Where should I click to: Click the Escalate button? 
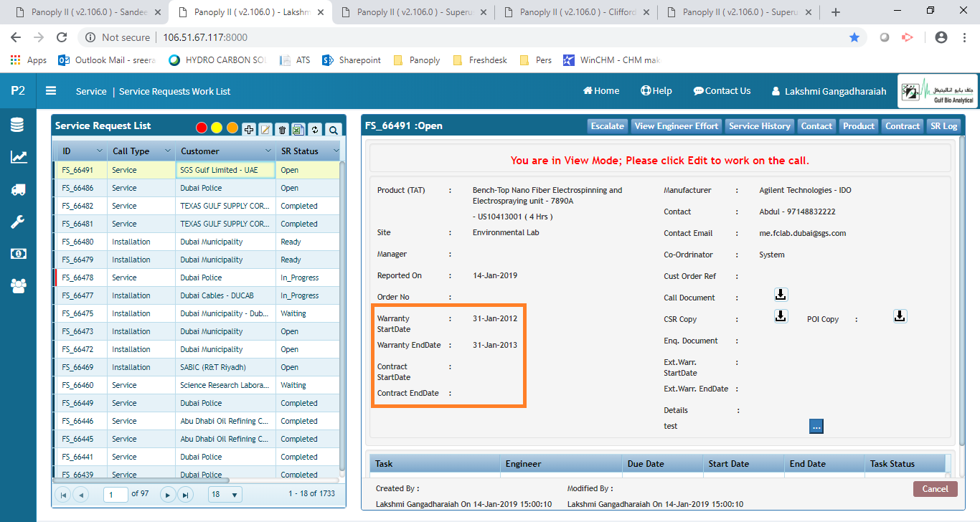pos(608,126)
